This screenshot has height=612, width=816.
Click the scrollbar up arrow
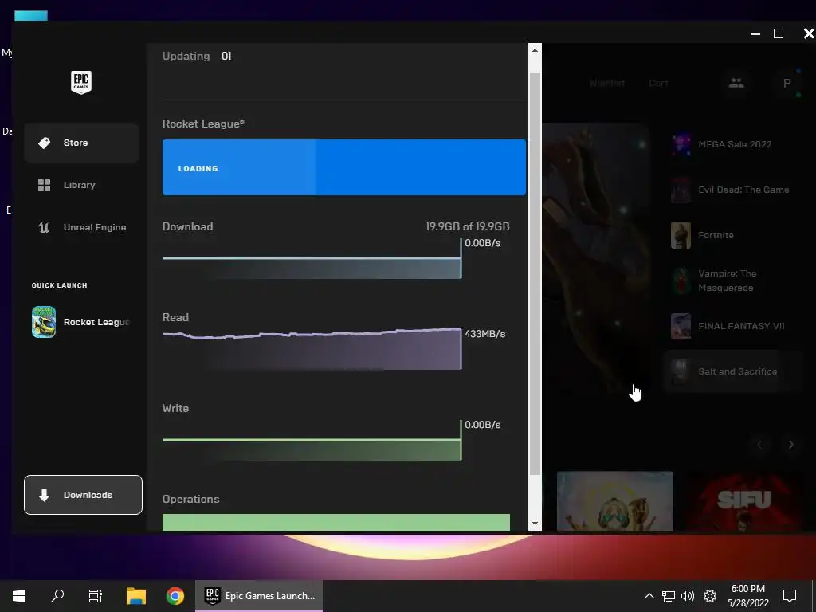tap(535, 50)
